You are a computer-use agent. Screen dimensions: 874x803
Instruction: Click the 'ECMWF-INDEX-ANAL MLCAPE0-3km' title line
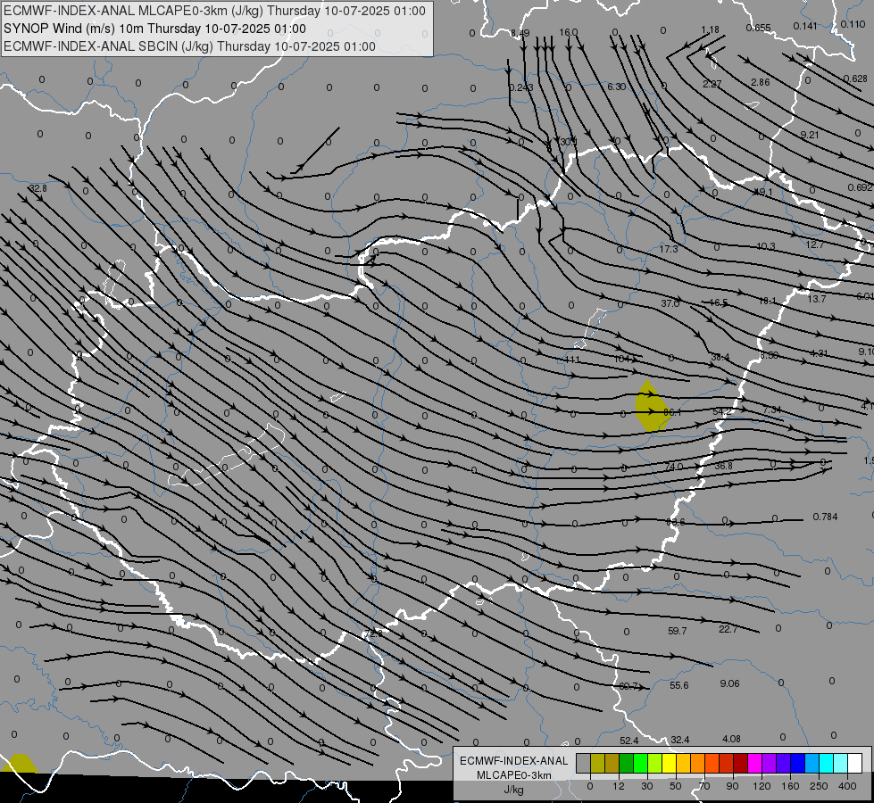[x=214, y=11]
